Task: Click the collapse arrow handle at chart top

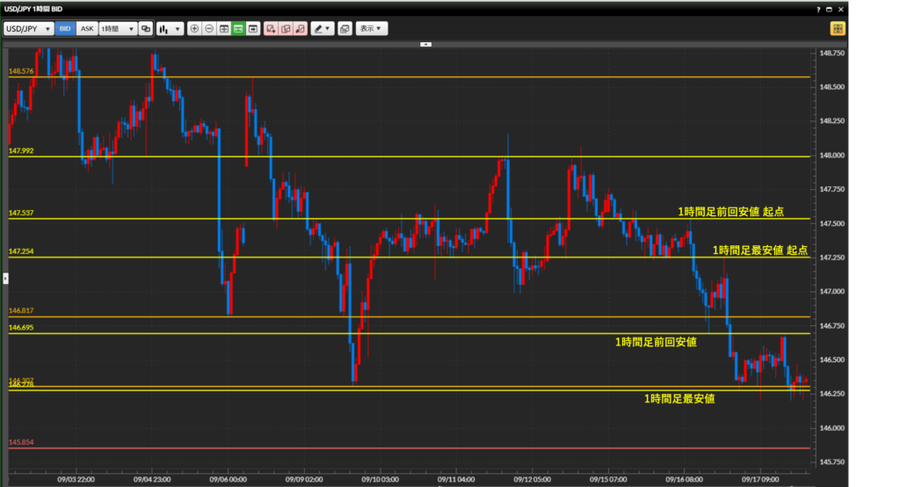Action: [x=425, y=43]
